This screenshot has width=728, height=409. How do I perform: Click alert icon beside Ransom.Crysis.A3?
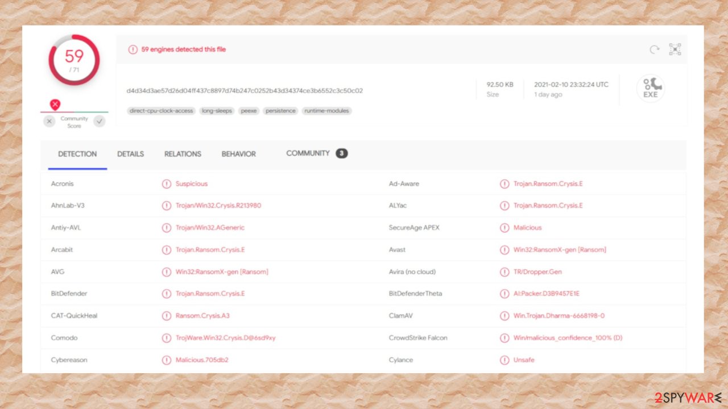167,316
